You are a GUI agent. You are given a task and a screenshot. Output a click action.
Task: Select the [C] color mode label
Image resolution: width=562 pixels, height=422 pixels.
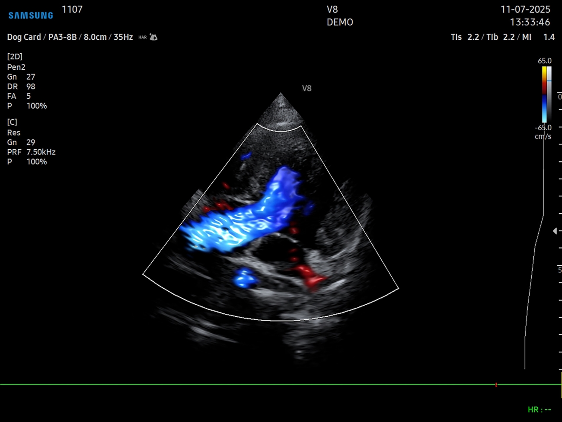tap(12, 122)
